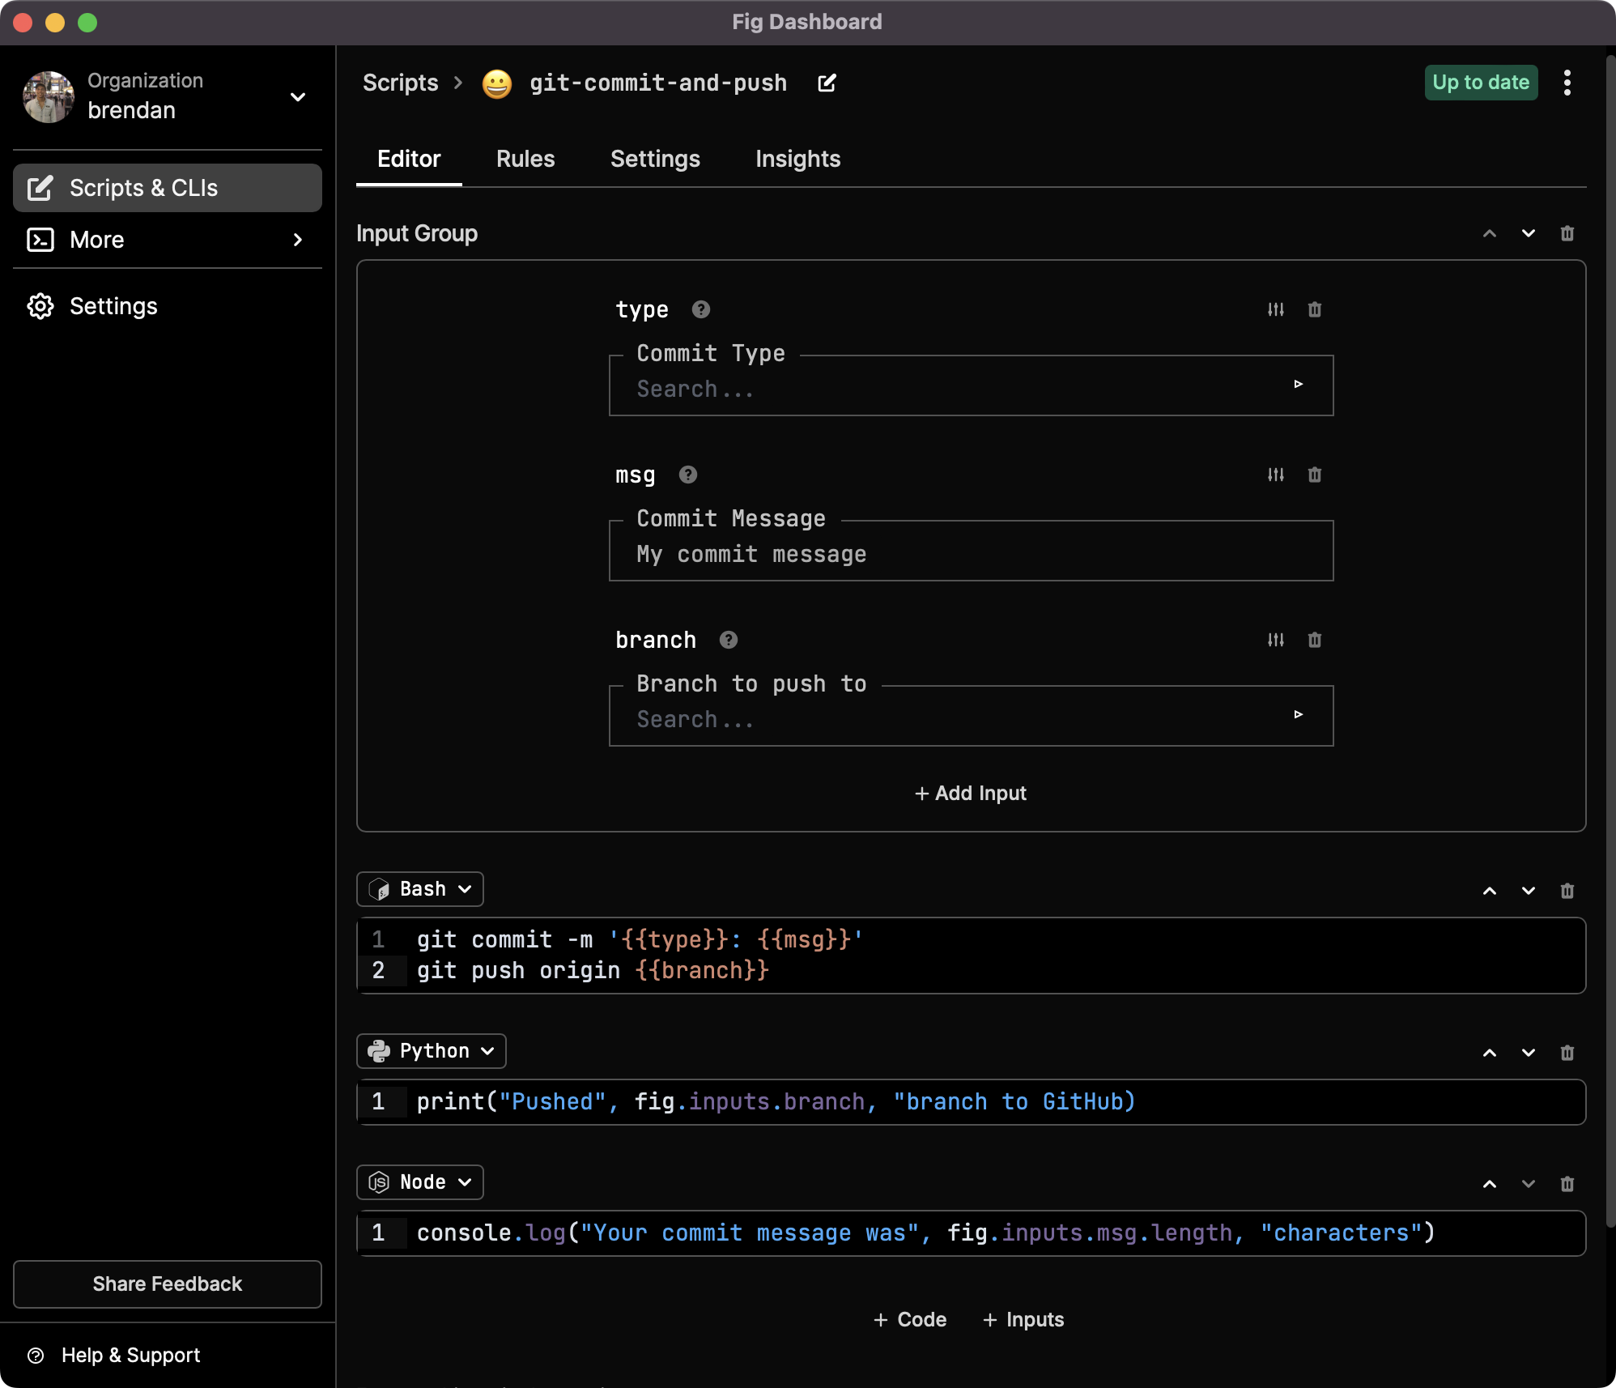This screenshot has width=1616, height=1388.
Task: Change the Python language selector
Action: tap(431, 1051)
